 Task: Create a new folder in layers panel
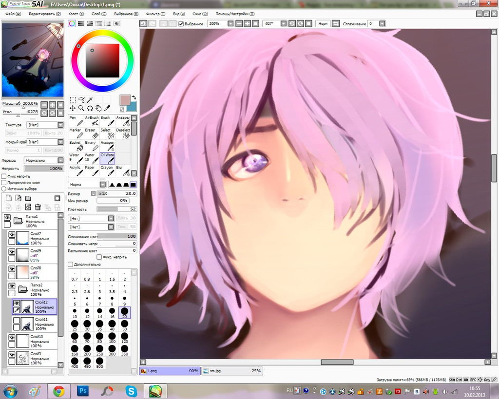(x=28, y=198)
